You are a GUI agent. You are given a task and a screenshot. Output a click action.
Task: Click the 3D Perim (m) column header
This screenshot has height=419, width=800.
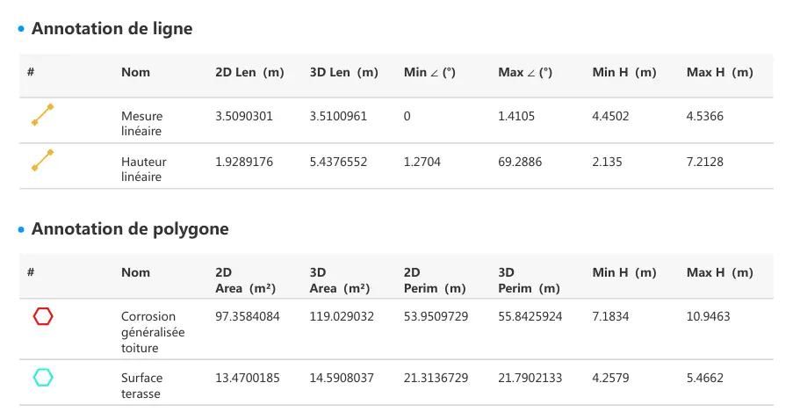tap(529, 280)
